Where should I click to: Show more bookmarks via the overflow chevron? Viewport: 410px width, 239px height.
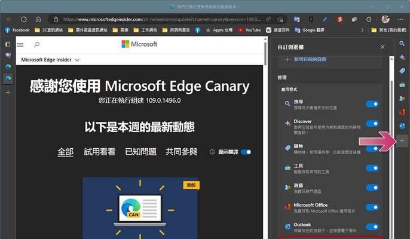click(362, 30)
